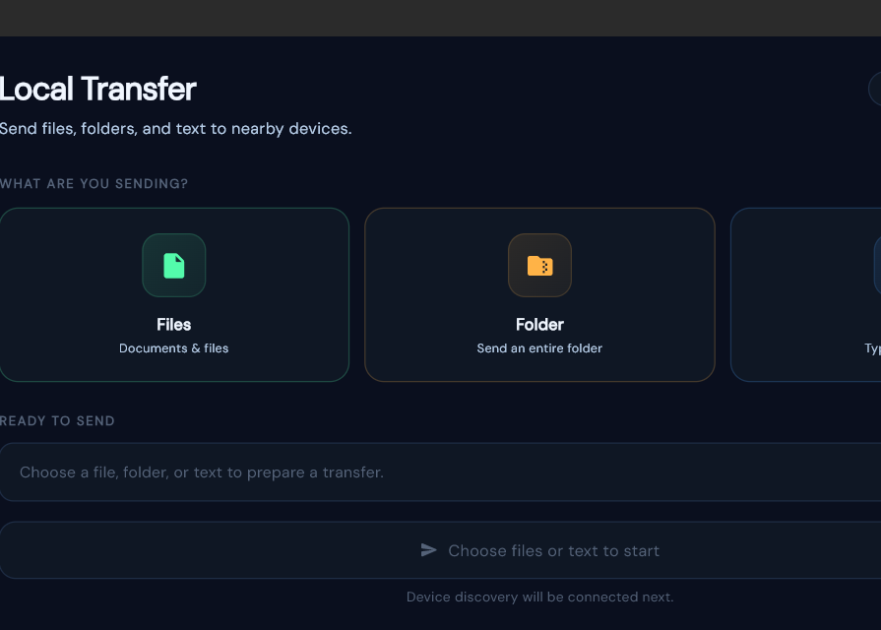Image resolution: width=881 pixels, height=630 pixels.
Task: Click "Device discovery will be connected next." note
Action: pos(539,597)
